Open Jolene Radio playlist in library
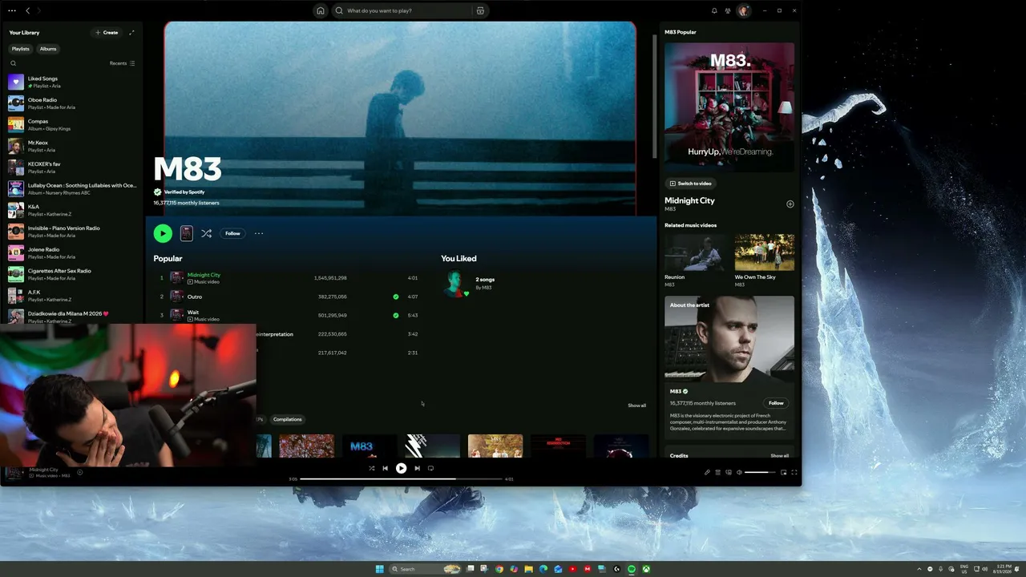 [72, 252]
